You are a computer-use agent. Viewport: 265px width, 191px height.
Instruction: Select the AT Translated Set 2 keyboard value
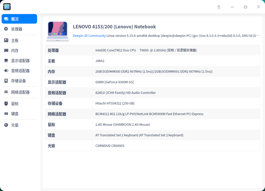[139, 135]
